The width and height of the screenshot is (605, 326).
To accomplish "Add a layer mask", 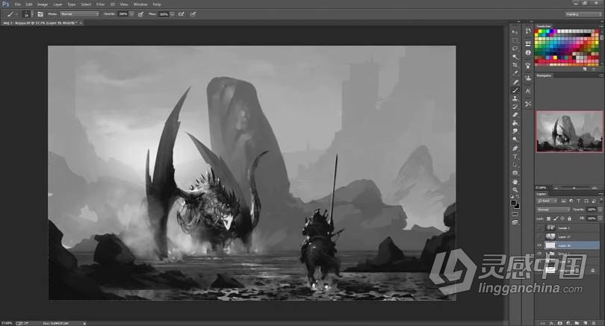I will (559, 323).
